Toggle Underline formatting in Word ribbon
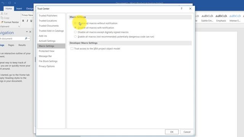 31,21
